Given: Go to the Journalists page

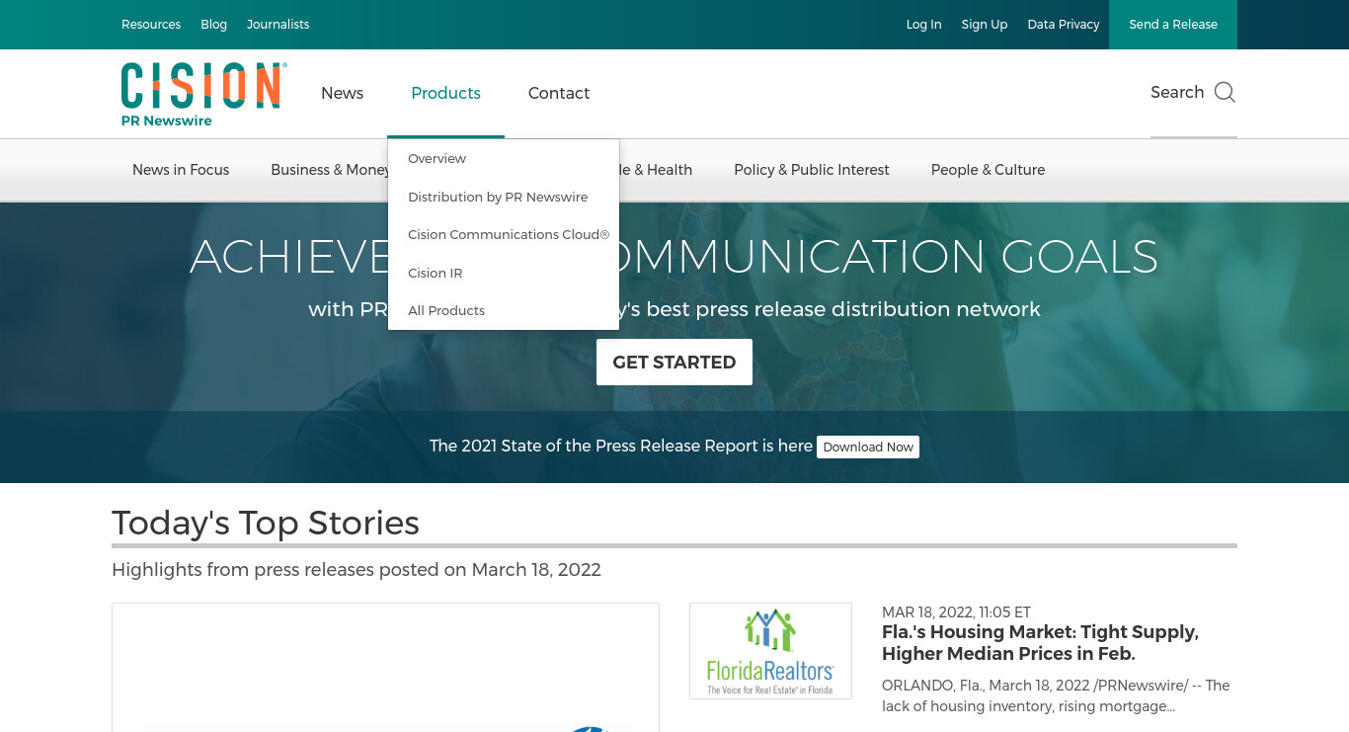Looking at the screenshot, I should point(278,25).
